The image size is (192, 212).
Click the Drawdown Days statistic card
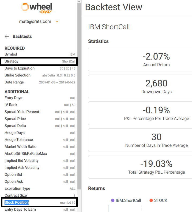coord(140,86)
